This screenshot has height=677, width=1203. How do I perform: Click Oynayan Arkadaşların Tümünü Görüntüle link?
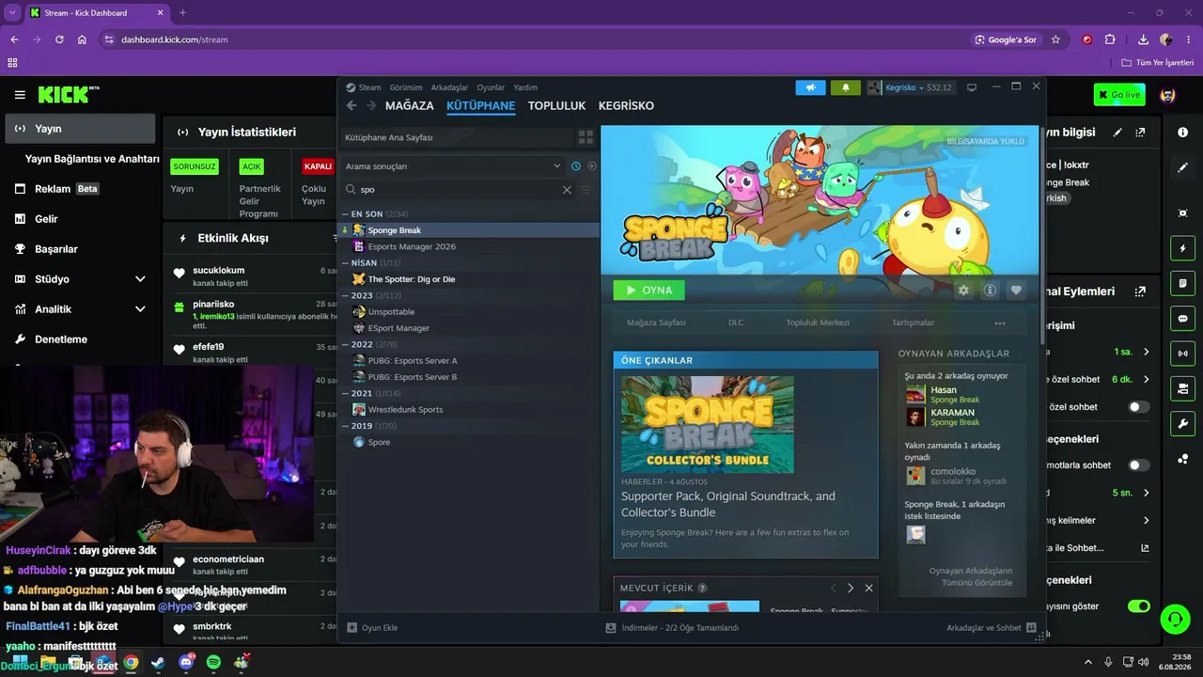coord(971,576)
